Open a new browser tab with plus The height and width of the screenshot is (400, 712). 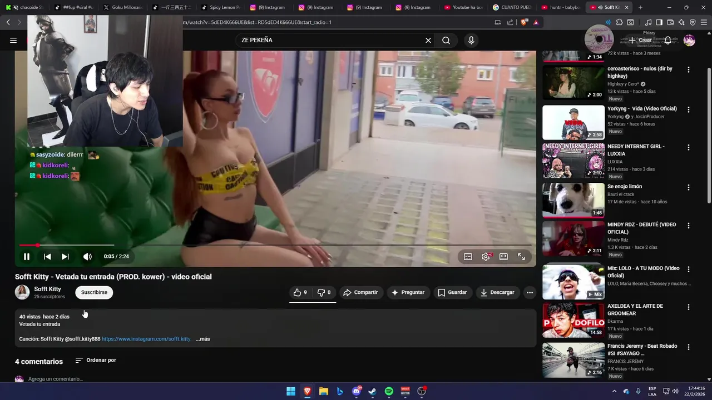(x=640, y=7)
